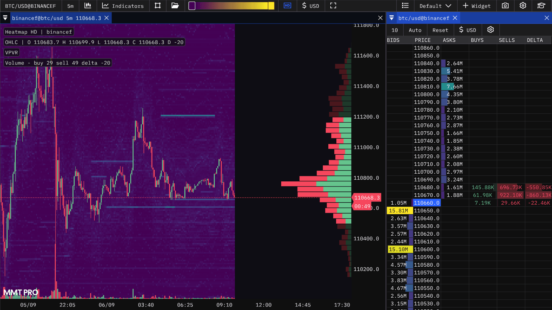Screen dimensions: 552x310
Task: Click the BIDS column header
Action: 393,40
